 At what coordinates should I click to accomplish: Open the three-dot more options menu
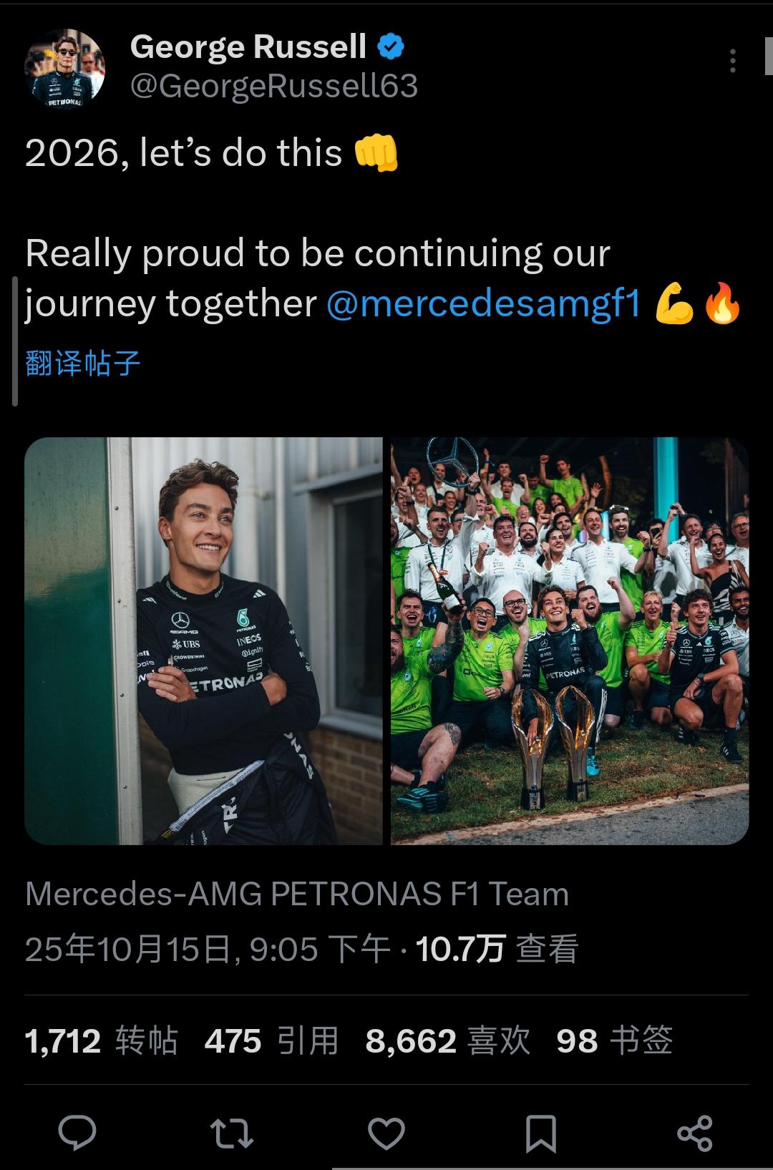tap(733, 61)
